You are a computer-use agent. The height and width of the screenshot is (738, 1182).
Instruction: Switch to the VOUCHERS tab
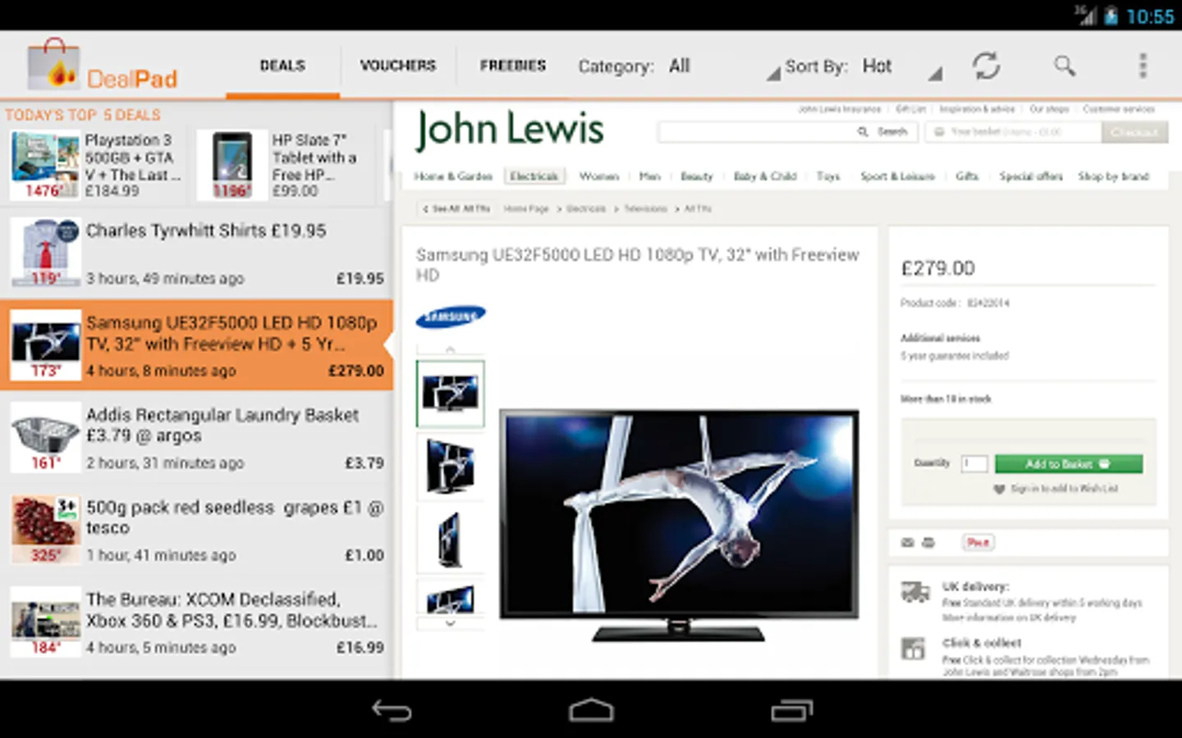398,66
